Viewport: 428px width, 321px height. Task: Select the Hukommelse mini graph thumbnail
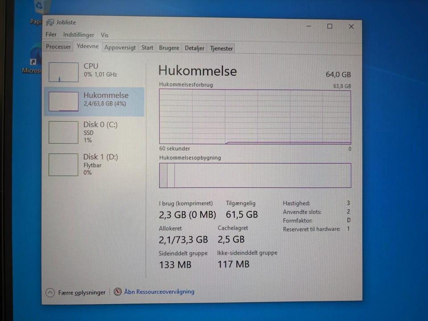64,101
